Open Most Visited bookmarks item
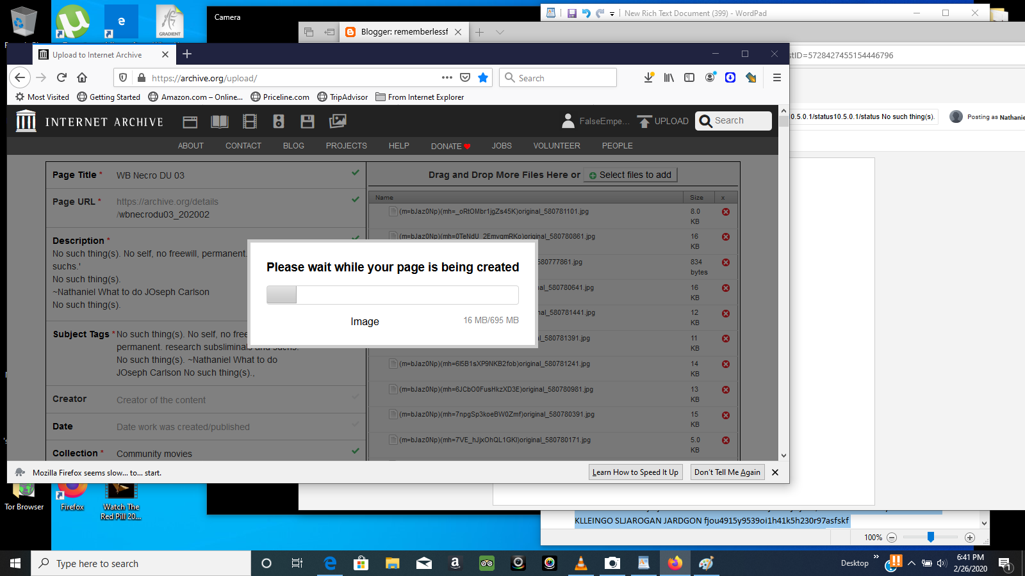Image resolution: width=1025 pixels, height=576 pixels. pos(42,97)
